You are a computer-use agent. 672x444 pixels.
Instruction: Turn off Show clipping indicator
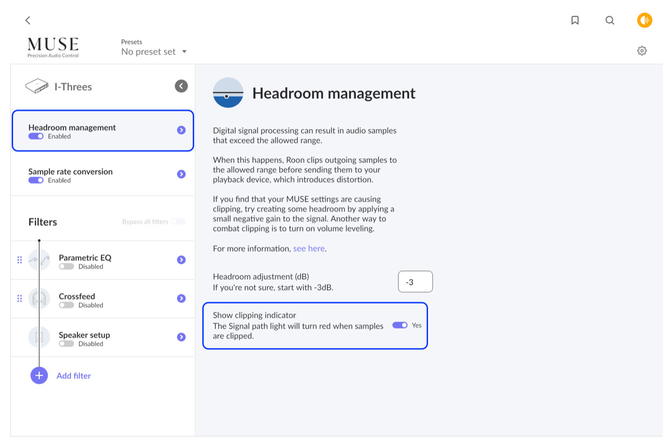click(400, 325)
